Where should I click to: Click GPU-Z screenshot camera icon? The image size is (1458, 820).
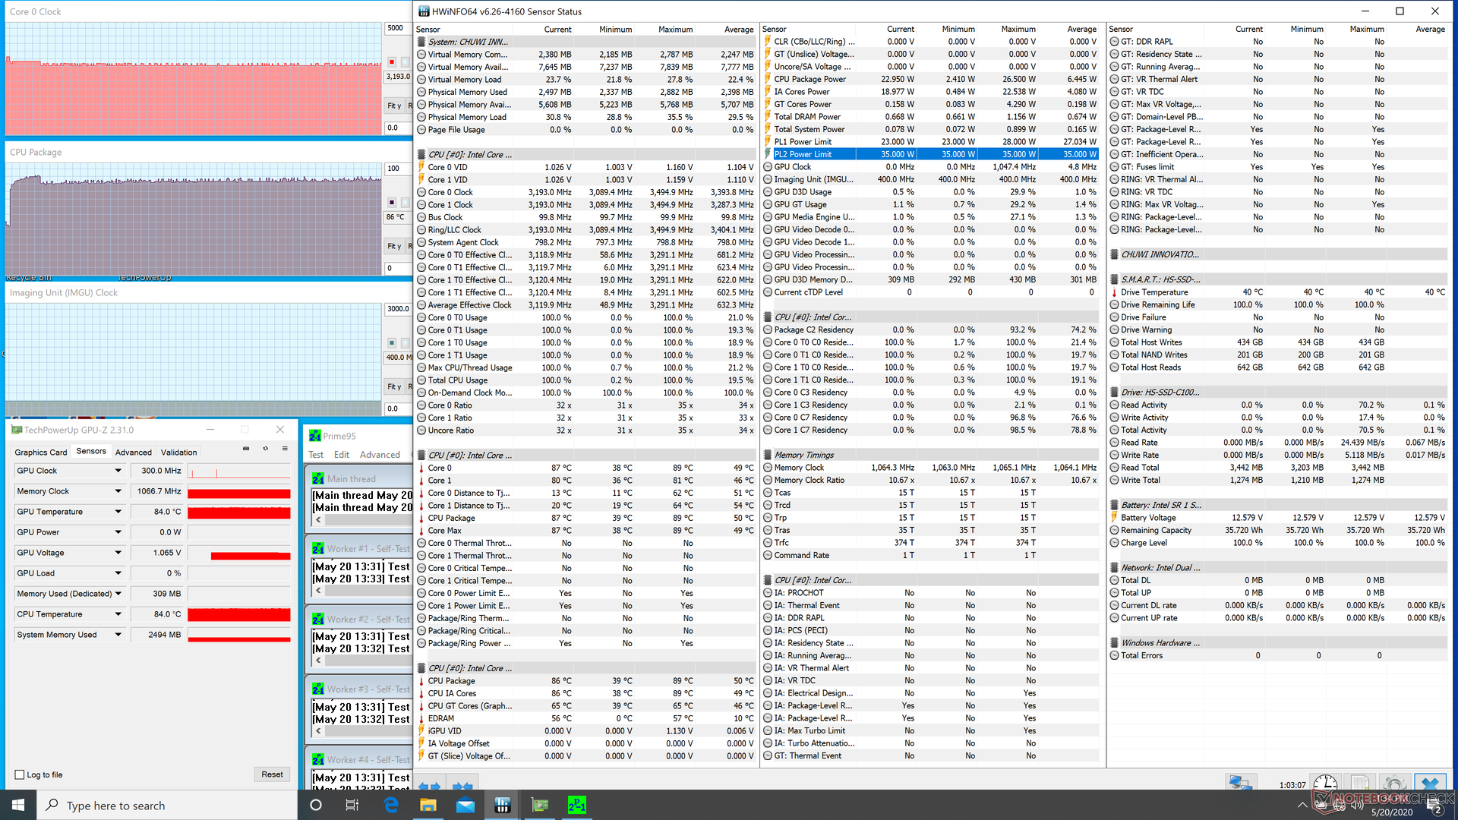246,449
